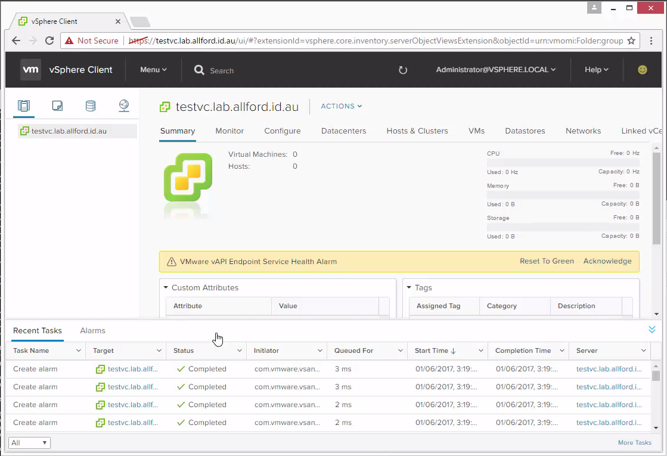Open the ACTIONS dropdown
667x456 pixels.
pos(341,106)
